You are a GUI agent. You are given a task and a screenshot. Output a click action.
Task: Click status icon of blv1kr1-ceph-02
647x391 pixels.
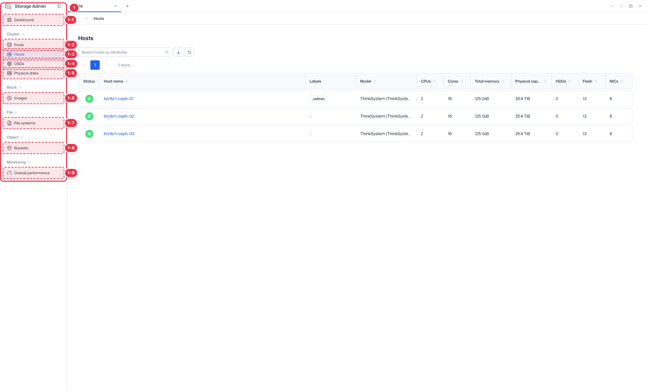coord(89,116)
